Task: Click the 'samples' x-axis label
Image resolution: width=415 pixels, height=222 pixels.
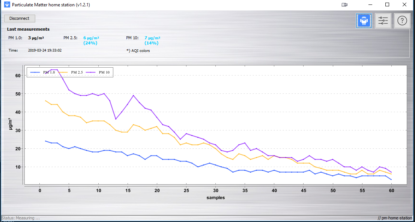Action: coord(215,197)
